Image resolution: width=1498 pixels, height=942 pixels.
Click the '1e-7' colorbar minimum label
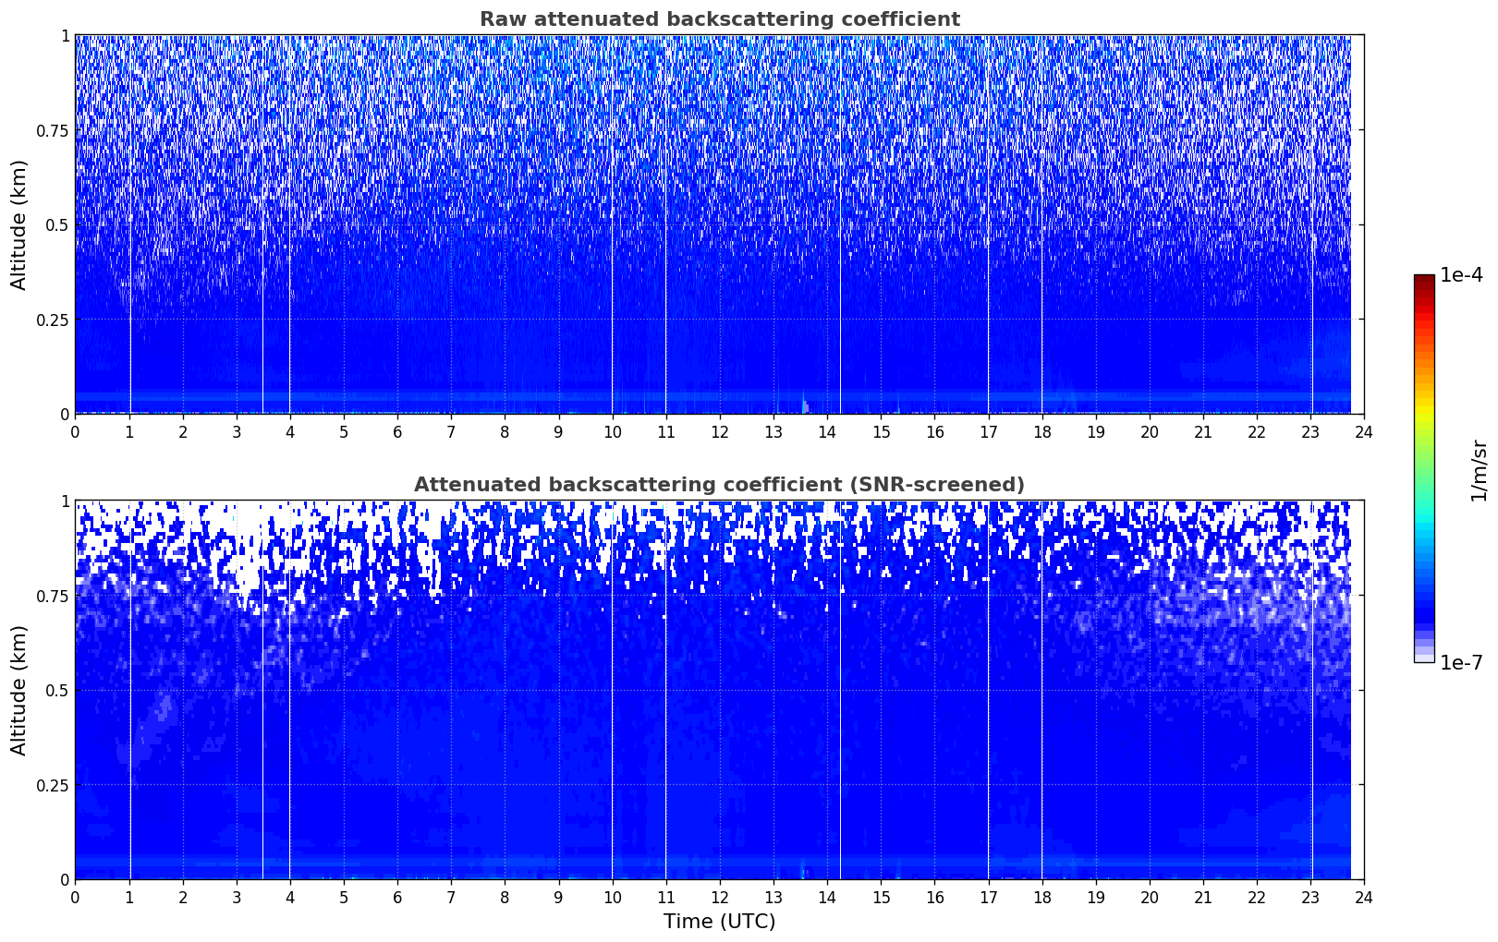click(1461, 663)
